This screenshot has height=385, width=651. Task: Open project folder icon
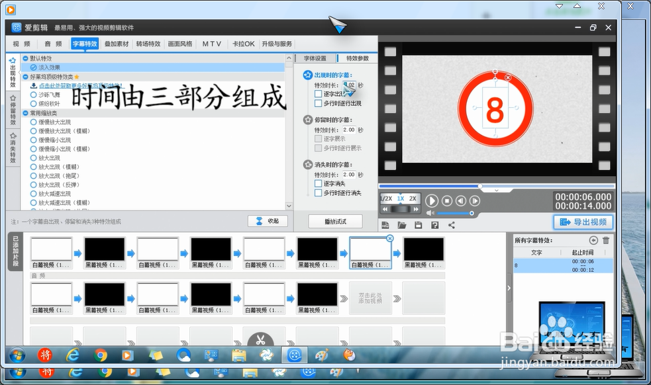tap(401, 225)
